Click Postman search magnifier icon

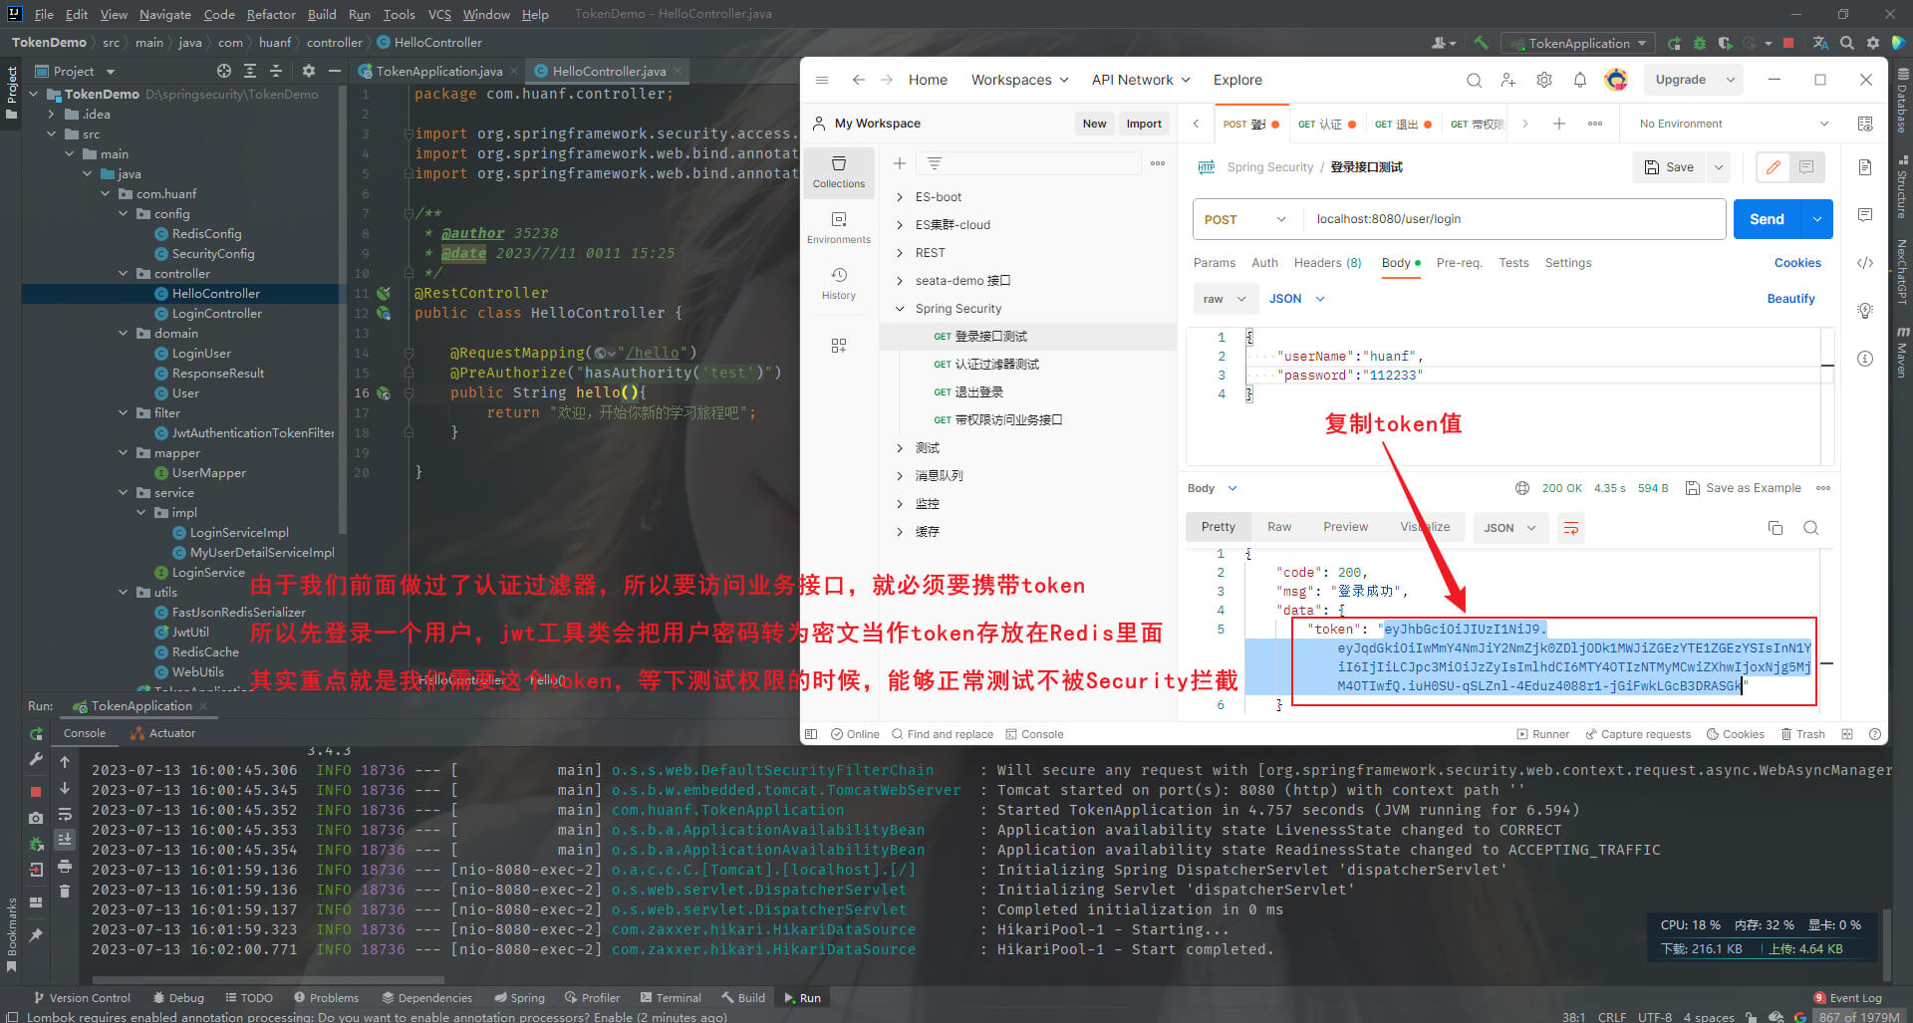[1474, 80]
